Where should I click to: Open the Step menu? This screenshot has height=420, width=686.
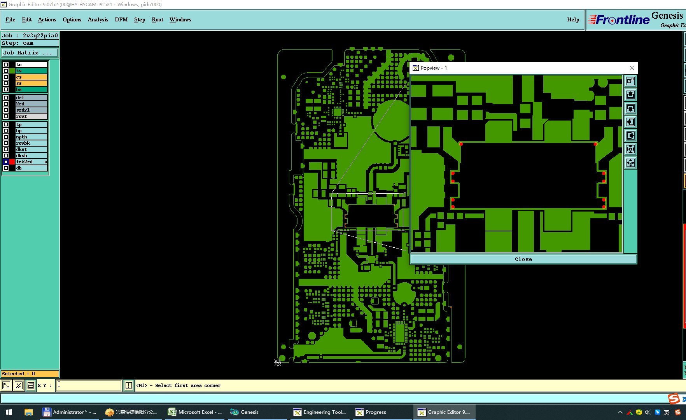pos(140,19)
